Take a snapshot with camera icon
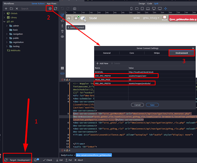 tap(74, 8)
